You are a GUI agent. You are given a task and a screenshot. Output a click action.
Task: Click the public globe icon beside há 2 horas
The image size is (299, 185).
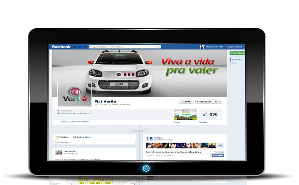point(76,154)
